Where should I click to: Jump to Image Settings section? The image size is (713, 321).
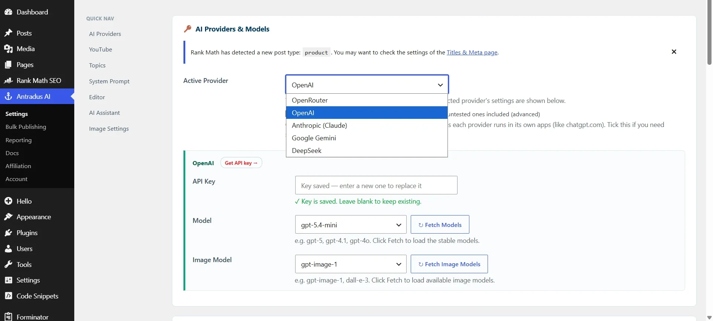[x=109, y=129]
